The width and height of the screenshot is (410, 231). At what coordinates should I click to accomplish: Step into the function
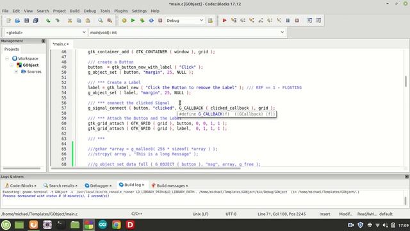tap(252, 21)
